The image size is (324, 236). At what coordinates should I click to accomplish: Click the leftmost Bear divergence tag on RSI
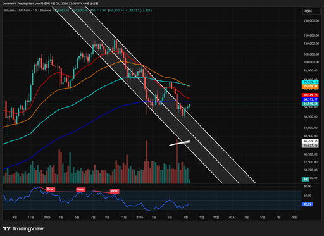(x=50, y=189)
